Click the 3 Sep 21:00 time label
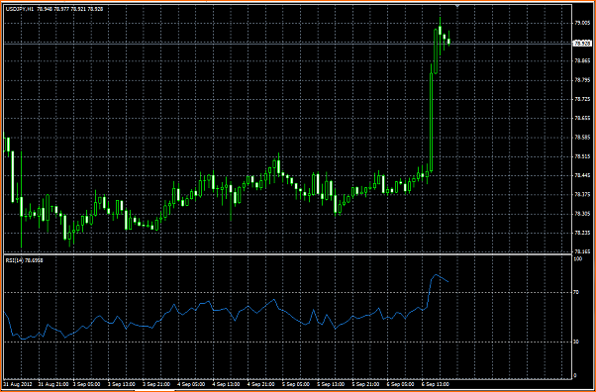The height and width of the screenshot is (392, 596). click(x=156, y=384)
